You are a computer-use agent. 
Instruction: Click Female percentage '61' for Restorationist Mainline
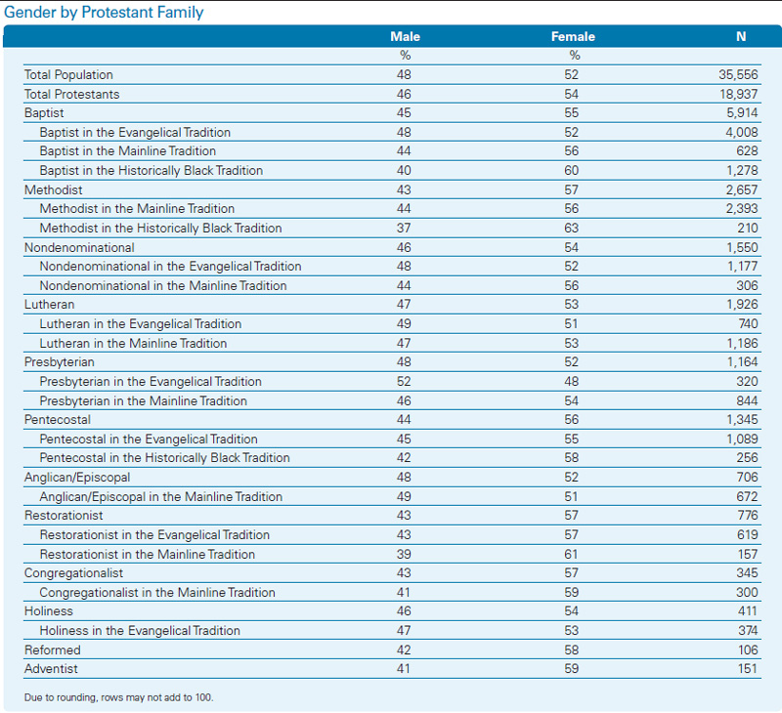tap(571, 554)
